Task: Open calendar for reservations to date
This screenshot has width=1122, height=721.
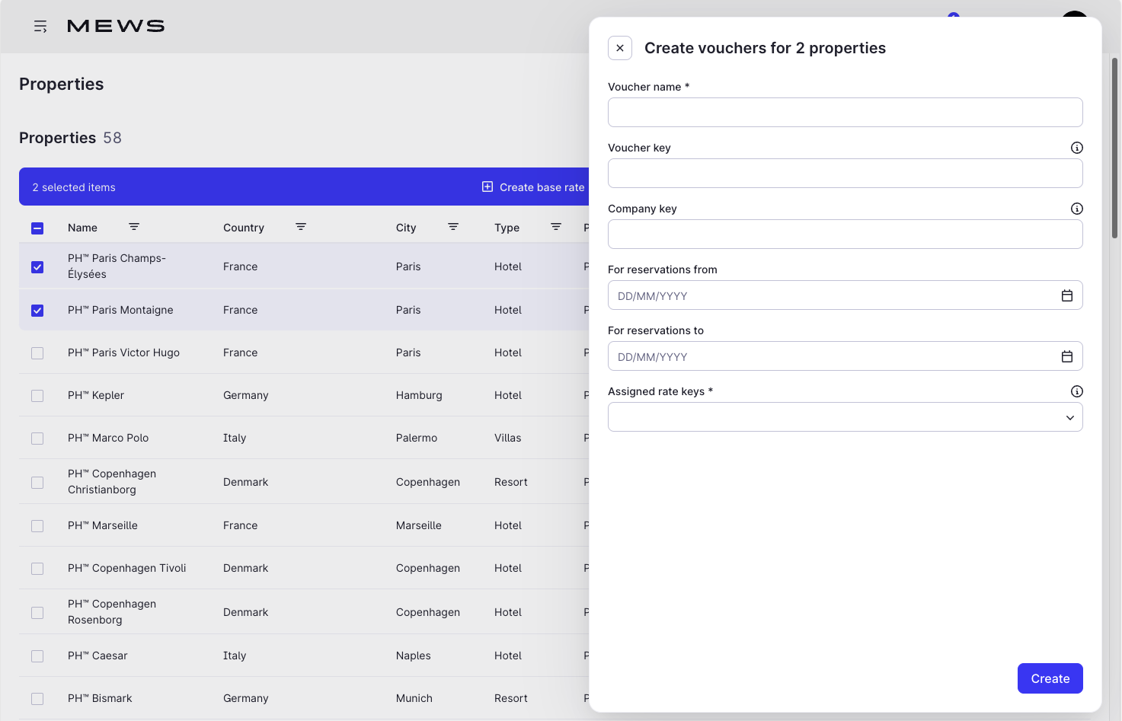Action: [x=1067, y=356]
